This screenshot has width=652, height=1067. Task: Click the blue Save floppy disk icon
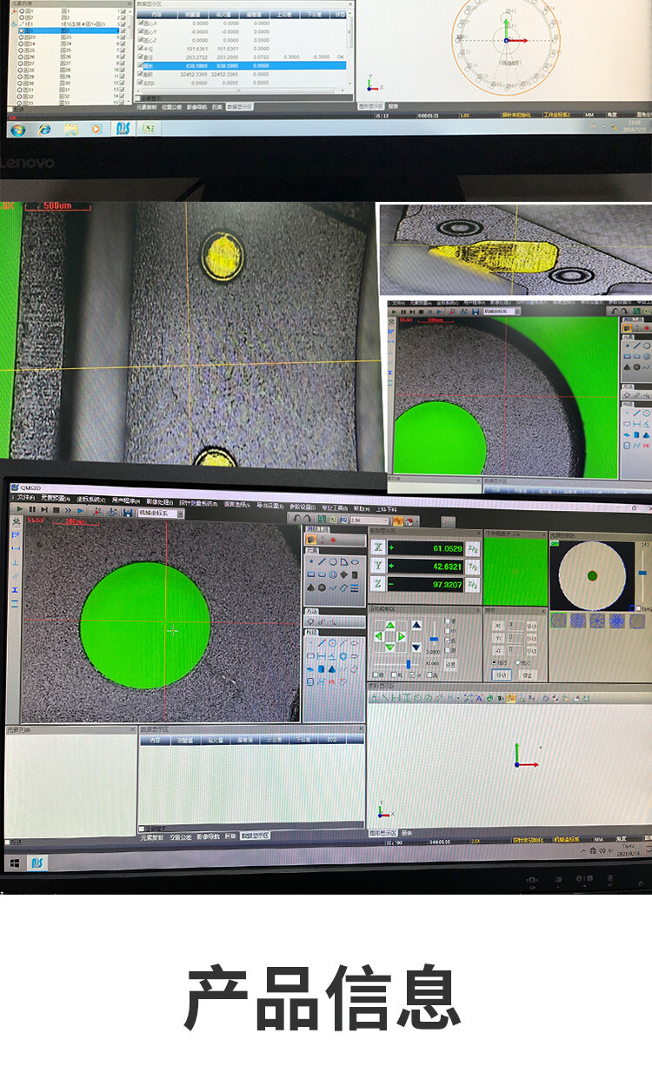(x=128, y=513)
